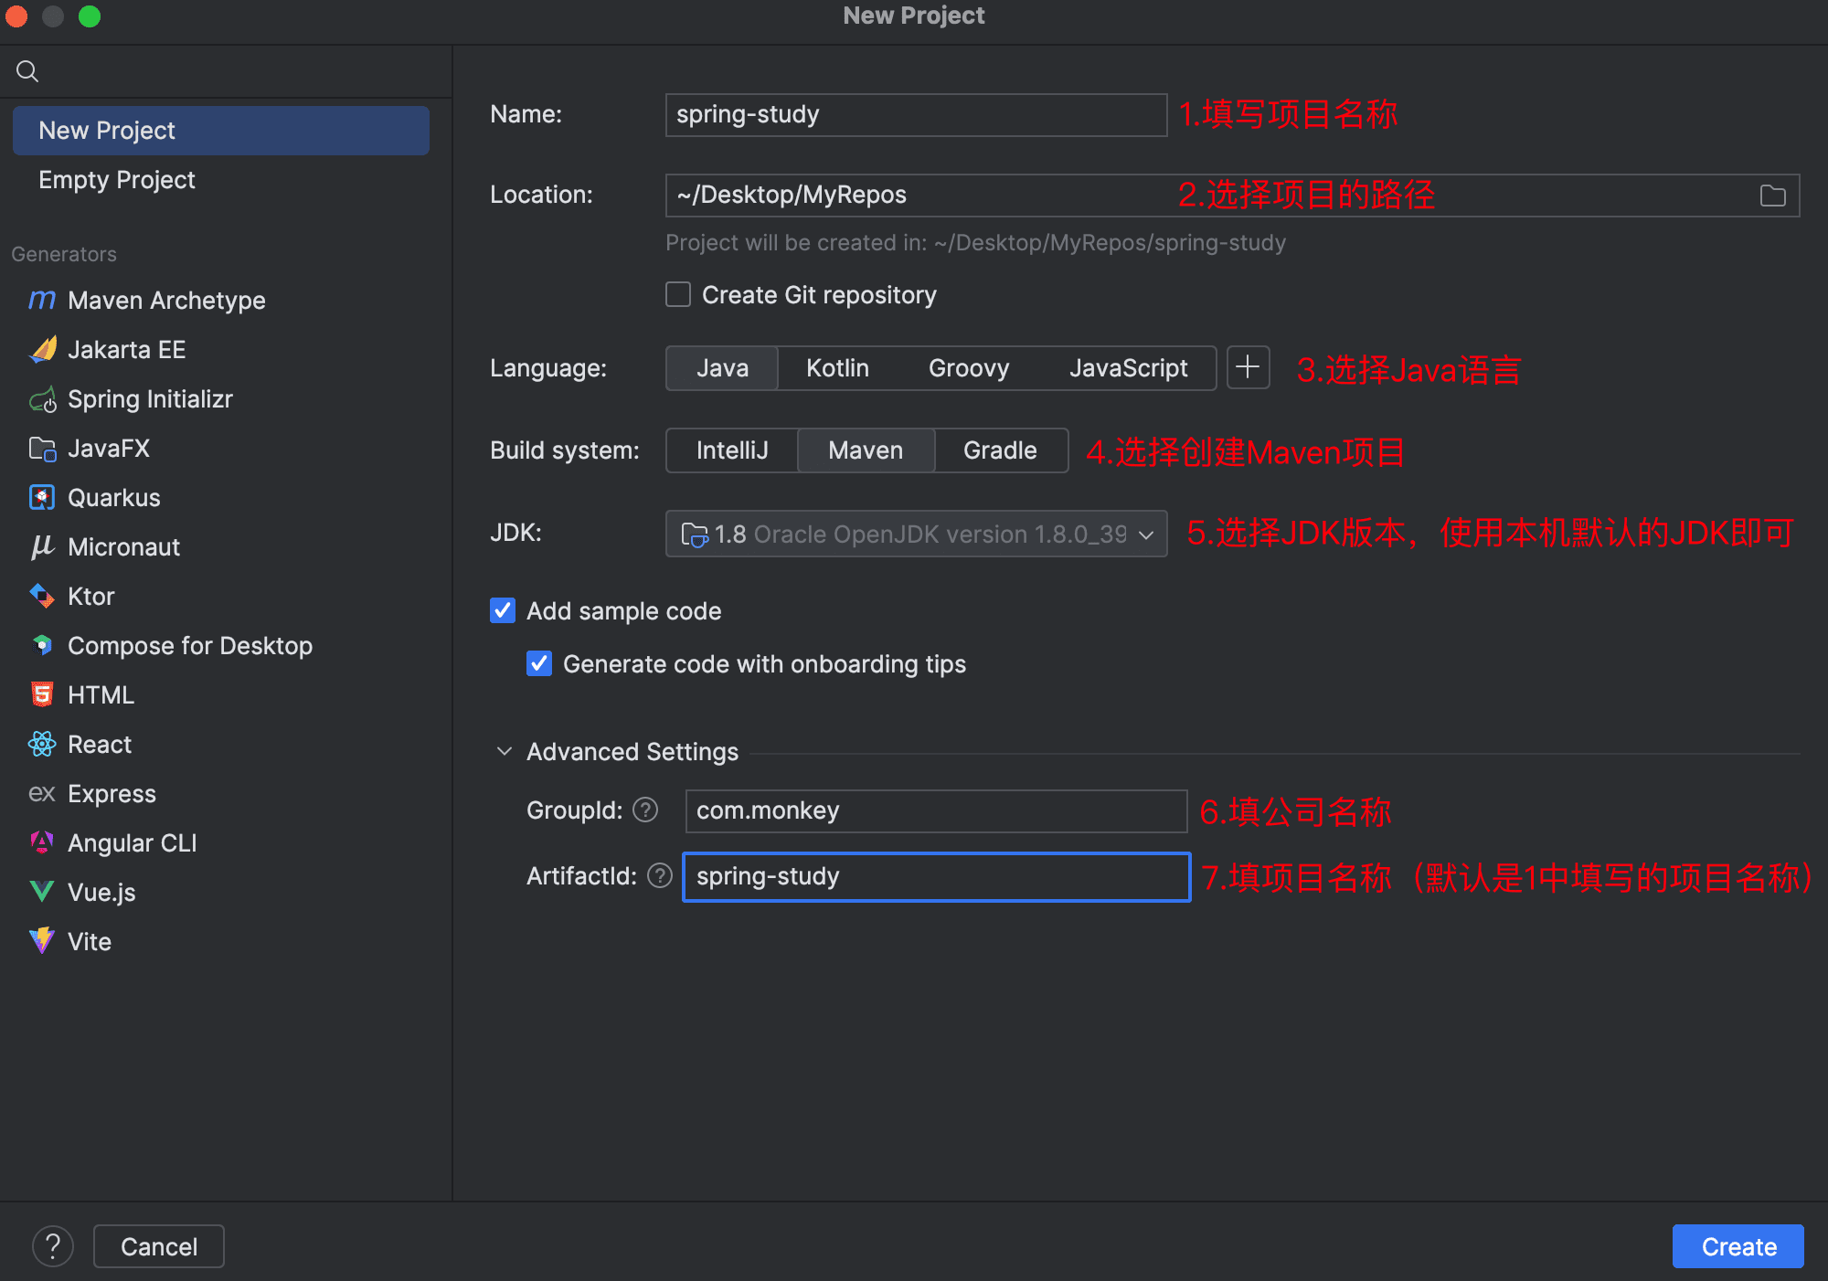Select New Project in sidebar
Viewport: 1828px width, 1281px height.
click(220, 131)
